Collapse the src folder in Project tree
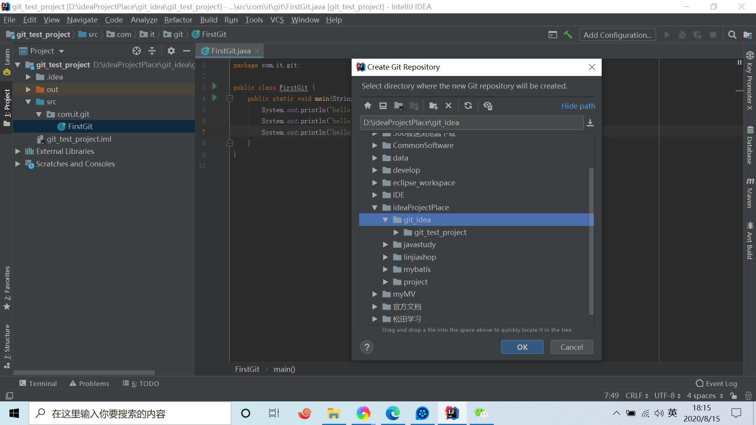The image size is (756, 425). (28, 102)
